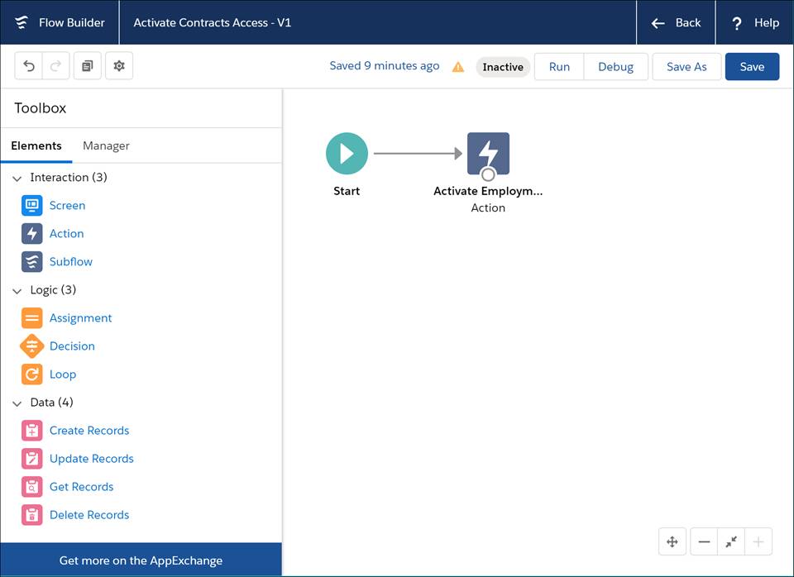Select the Assignment element icon
Viewport: 794px width, 577px height.
pyautogui.click(x=31, y=317)
